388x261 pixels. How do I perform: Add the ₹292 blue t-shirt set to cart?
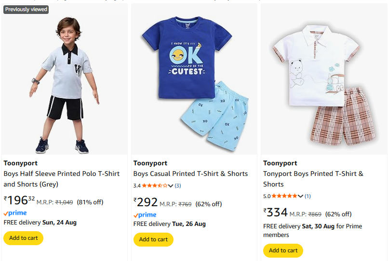pos(153,239)
